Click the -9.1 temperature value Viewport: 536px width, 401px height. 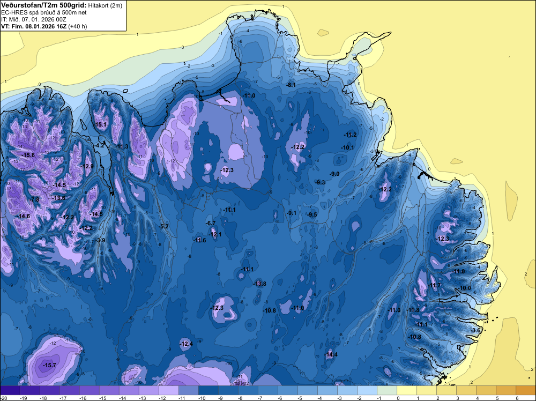coord(291,213)
